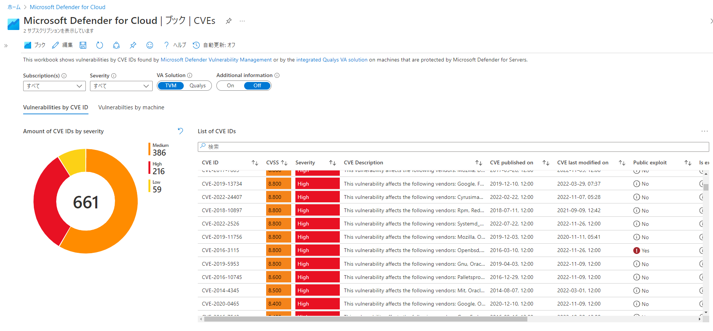Image resolution: width=713 pixels, height=331 pixels.
Task: Select the Medium 386 legend entry
Action: click(159, 150)
